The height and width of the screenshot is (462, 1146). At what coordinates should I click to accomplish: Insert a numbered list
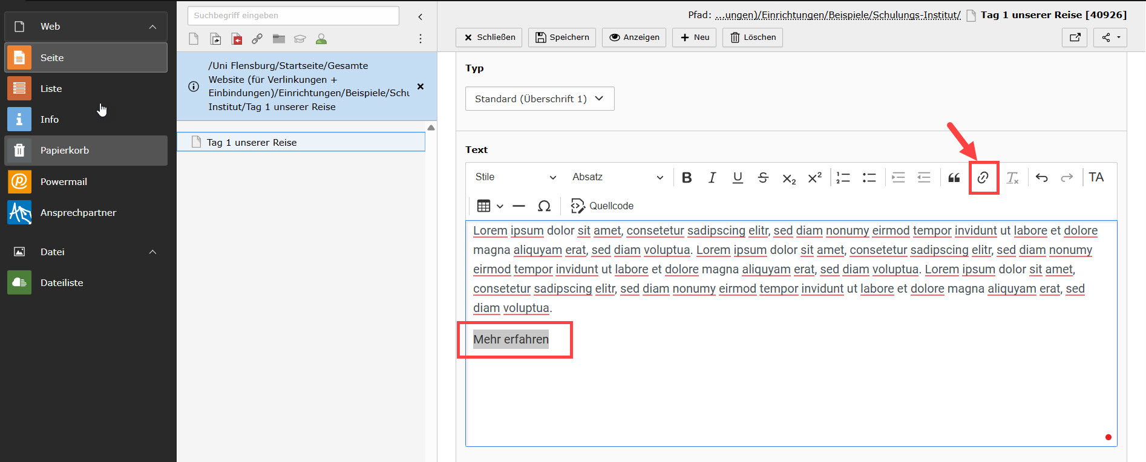coord(843,177)
